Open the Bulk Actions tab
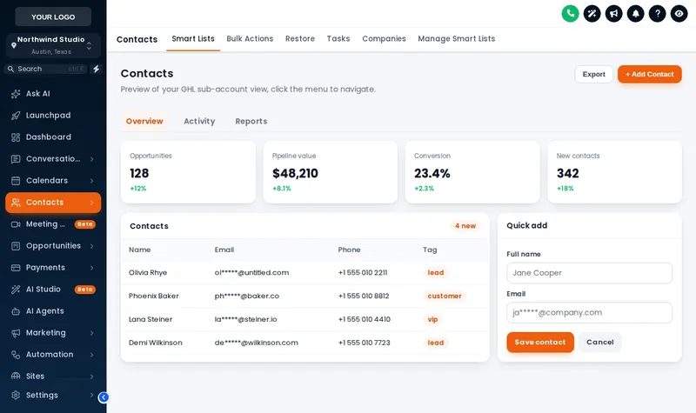The height and width of the screenshot is (413, 696). (250, 39)
